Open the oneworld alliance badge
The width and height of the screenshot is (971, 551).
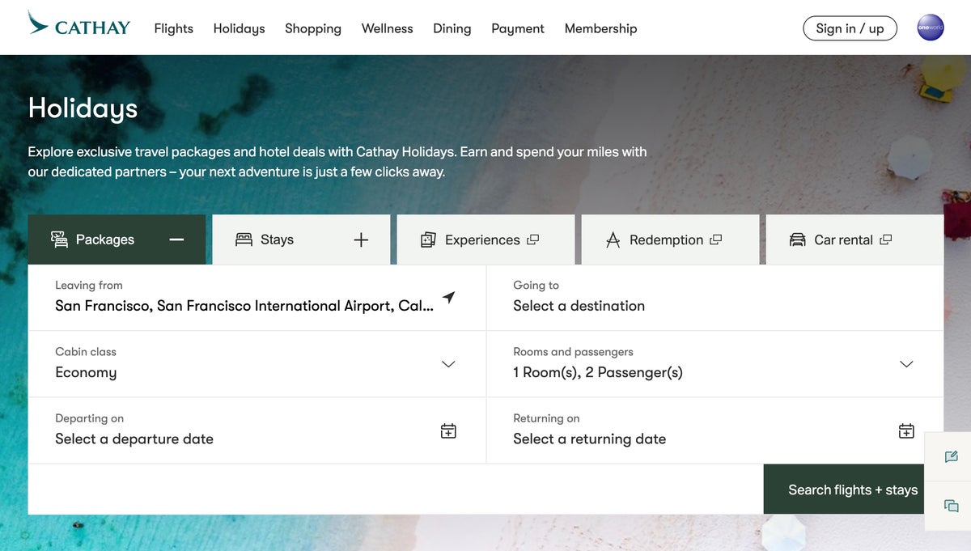(x=930, y=28)
